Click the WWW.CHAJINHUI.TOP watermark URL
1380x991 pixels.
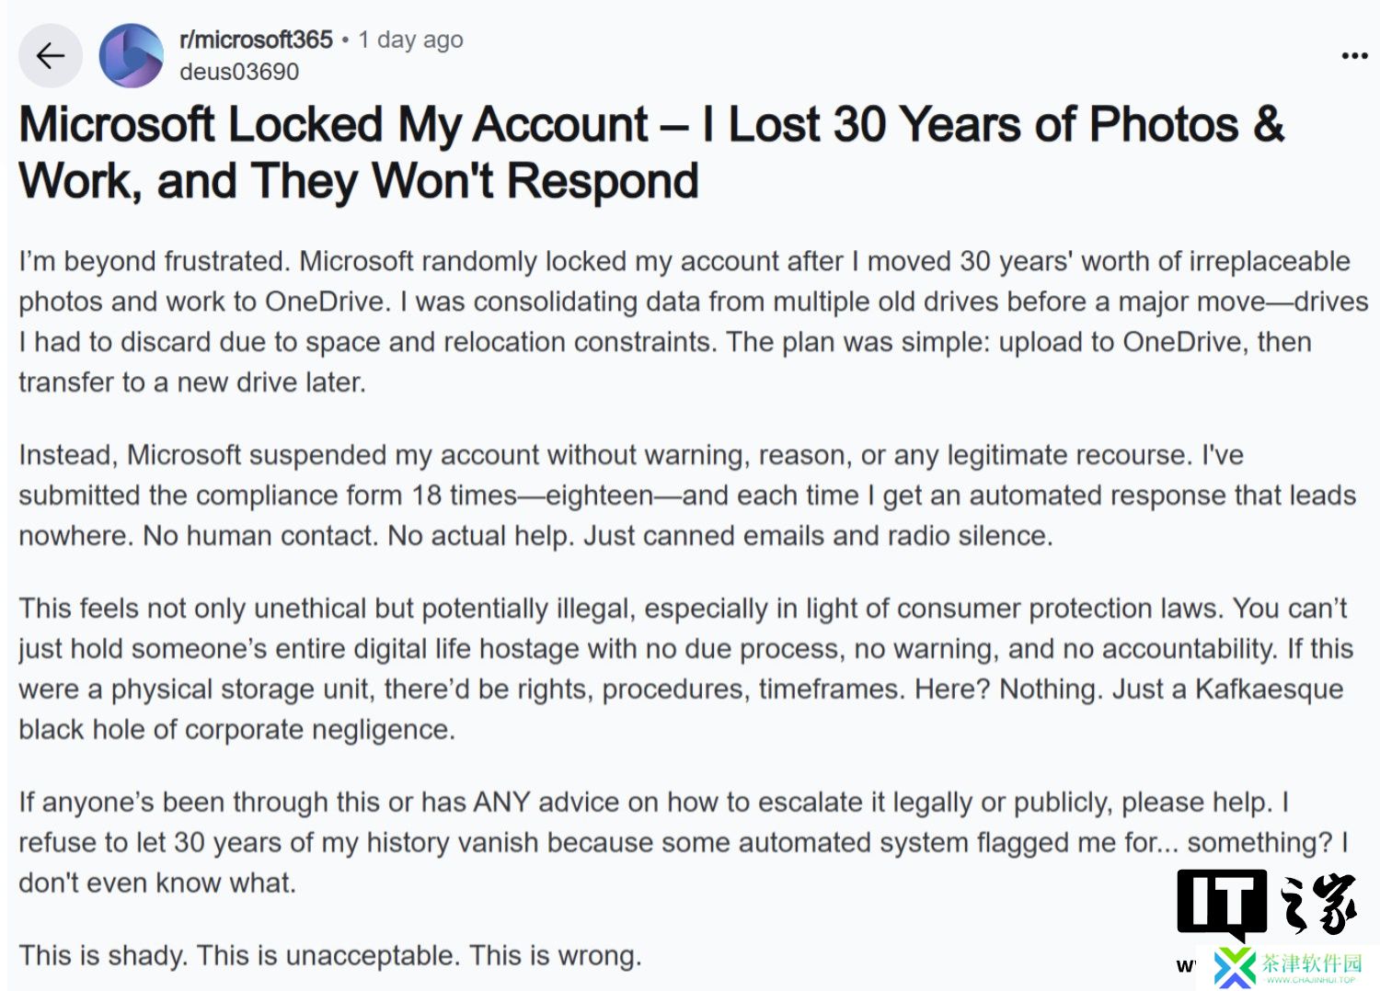(x=1311, y=980)
